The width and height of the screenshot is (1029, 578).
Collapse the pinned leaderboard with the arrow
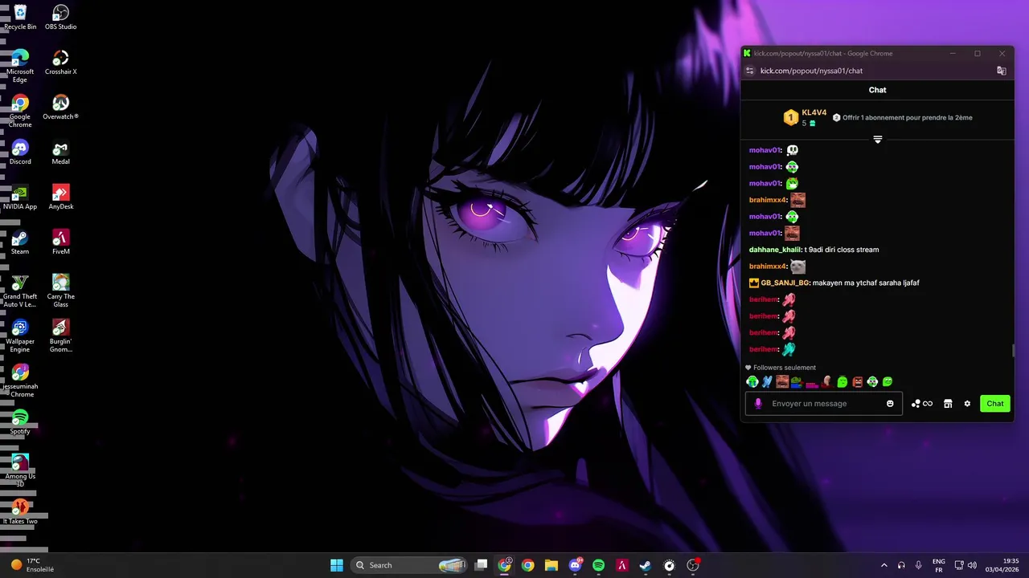pyautogui.click(x=878, y=140)
